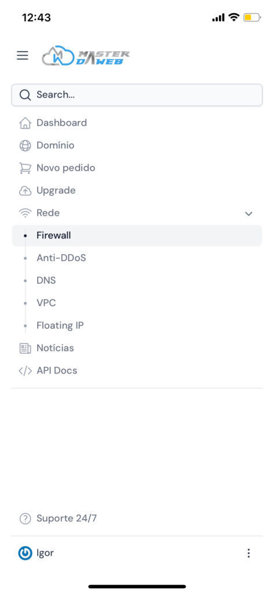The image size is (274, 594).
Task: Tap the Suporte 24/7 question mark icon
Action: tap(25, 518)
